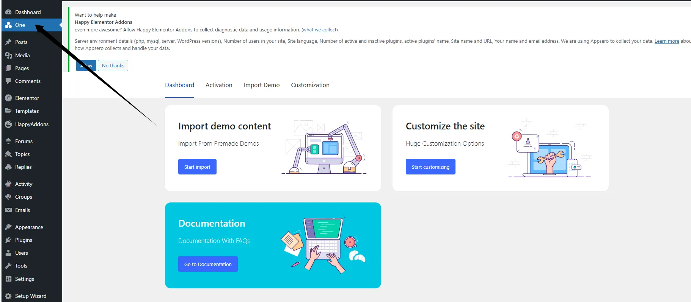This screenshot has width=691, height=302.
Task: Click the Settings sliders icon
Action: point(8,279)
